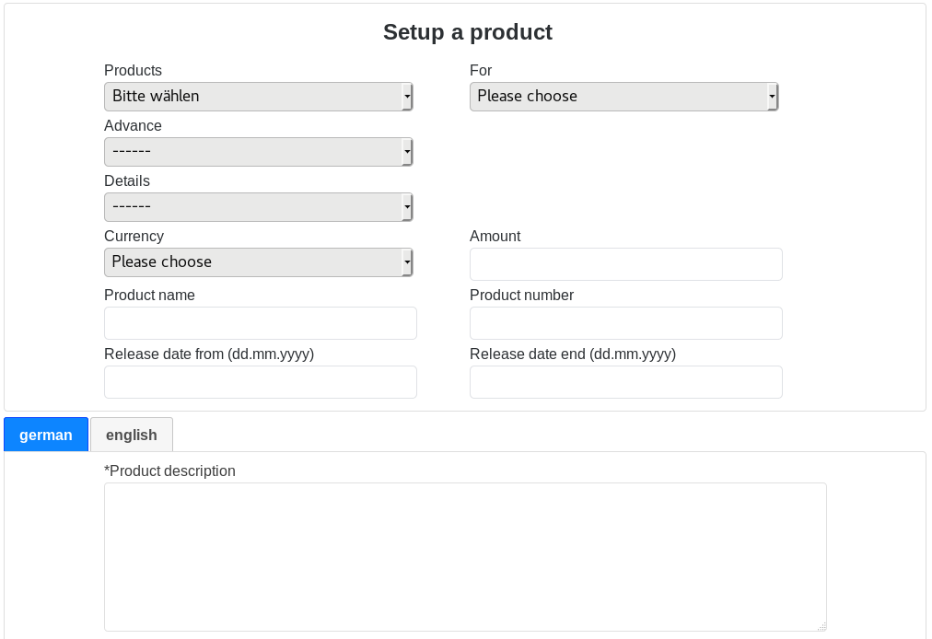Viewport: 932px width, 639px height.
Task: Grab the description textarea resize handle
Action: 821,626
